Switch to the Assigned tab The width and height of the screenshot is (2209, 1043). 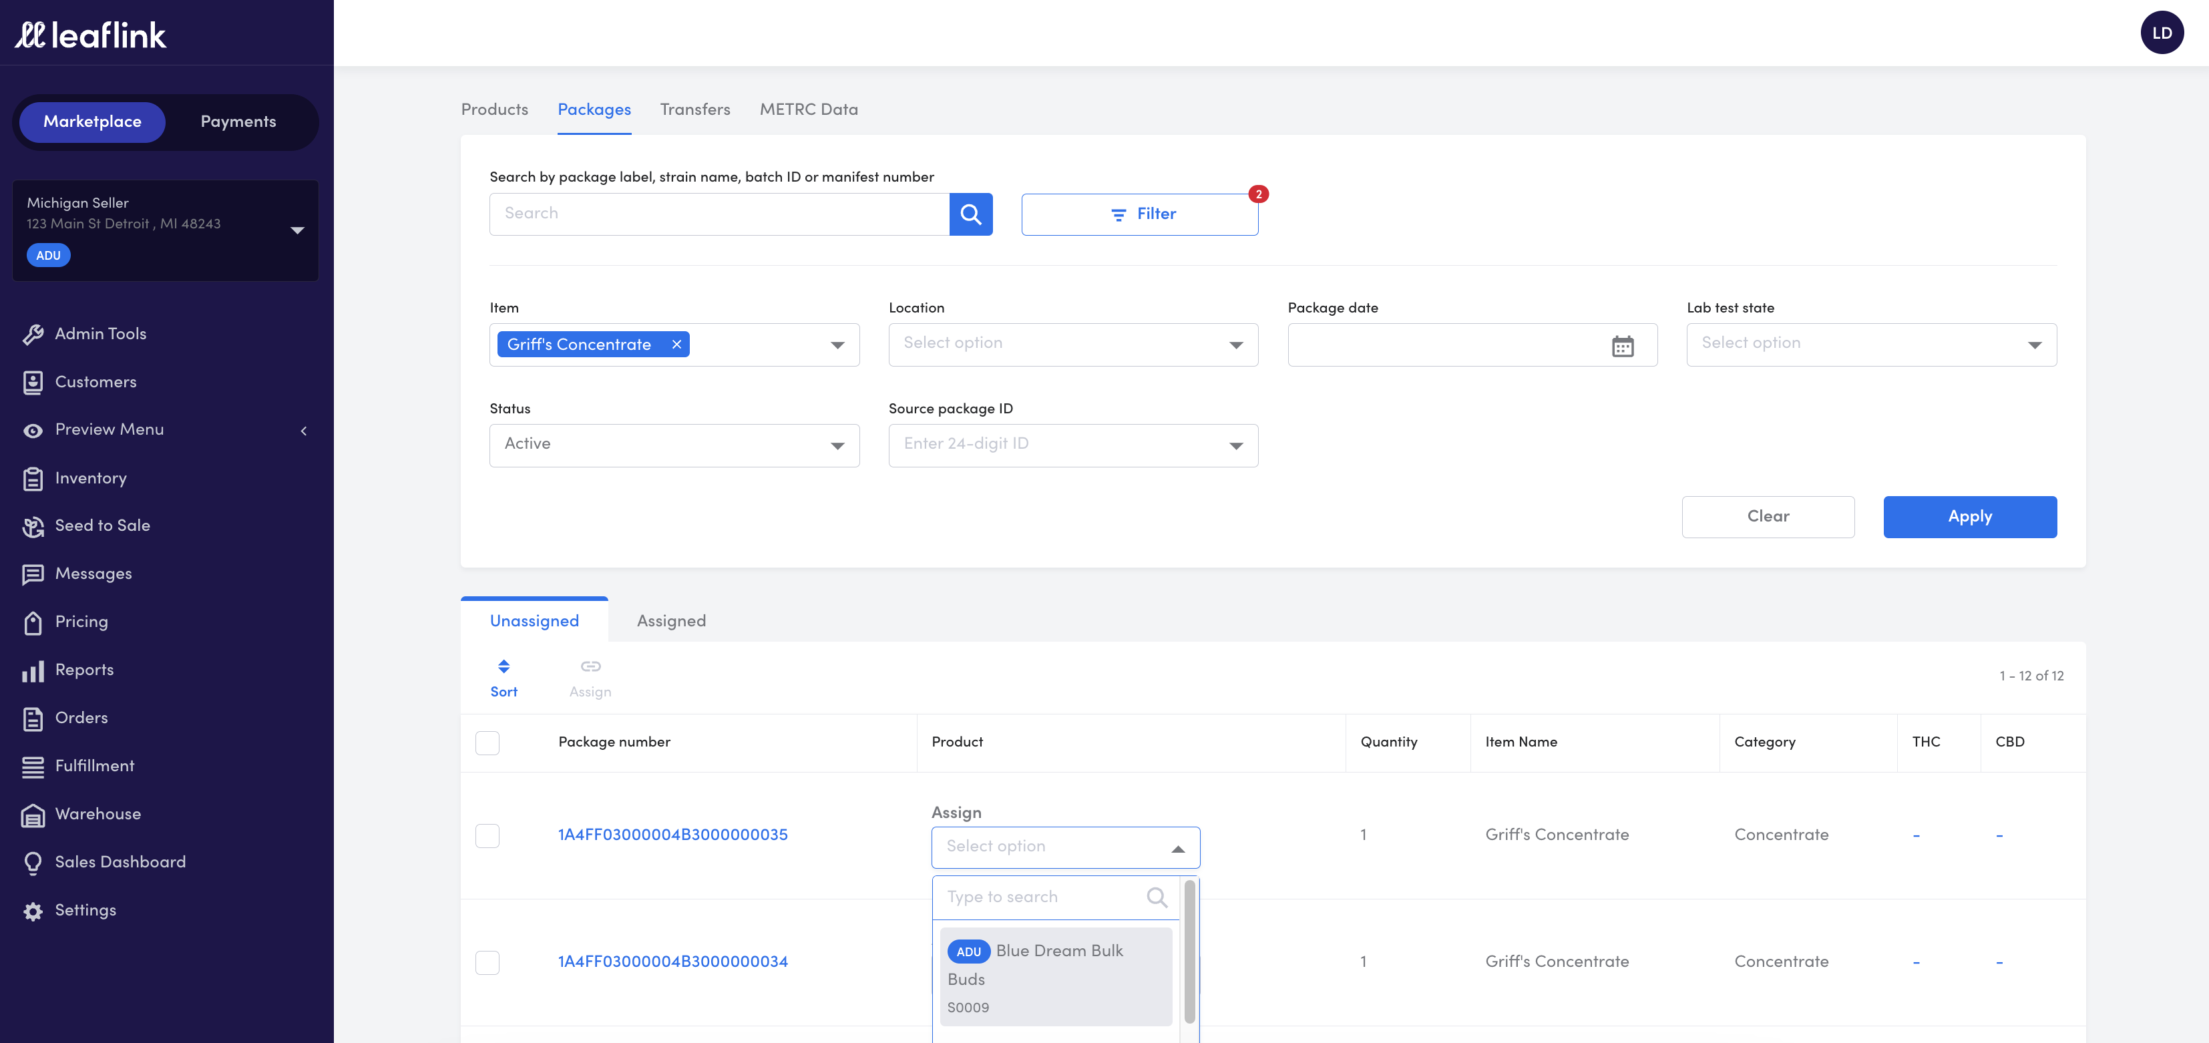pos(670,620)
